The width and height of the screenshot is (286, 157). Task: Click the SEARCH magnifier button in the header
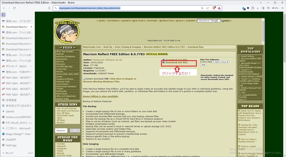click(225, 21)
